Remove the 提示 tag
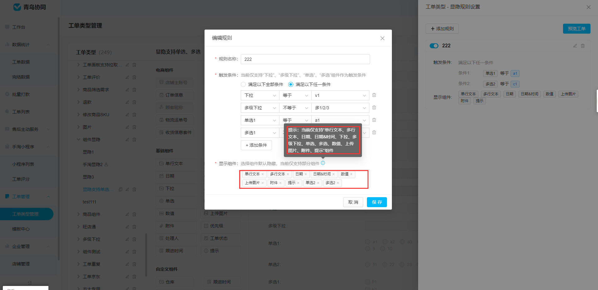The image size is (598, 290). (x=298, y=183)
